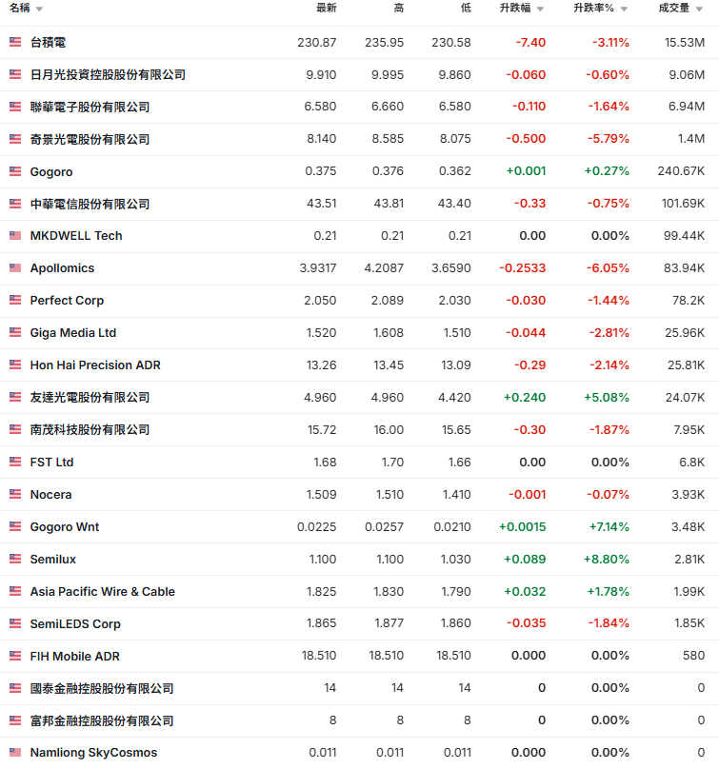Click the flag icon beside Gogoro row

point(15,171)
